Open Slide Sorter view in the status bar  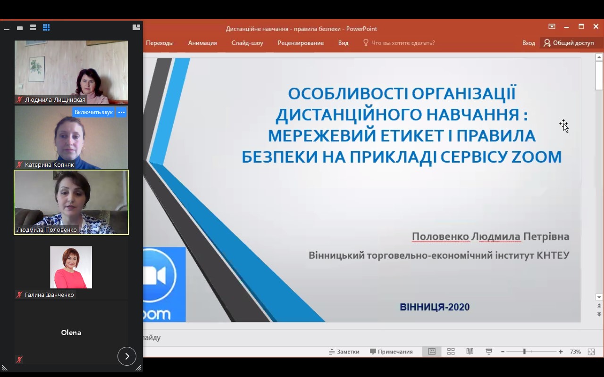coord(451,352)
